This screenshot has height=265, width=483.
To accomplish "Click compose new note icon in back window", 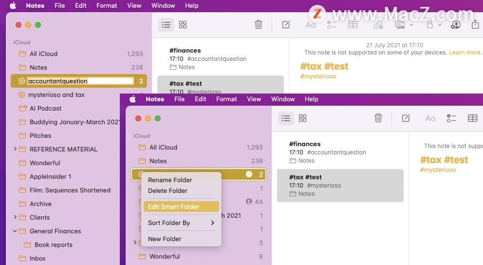I will tap(286, 24).
